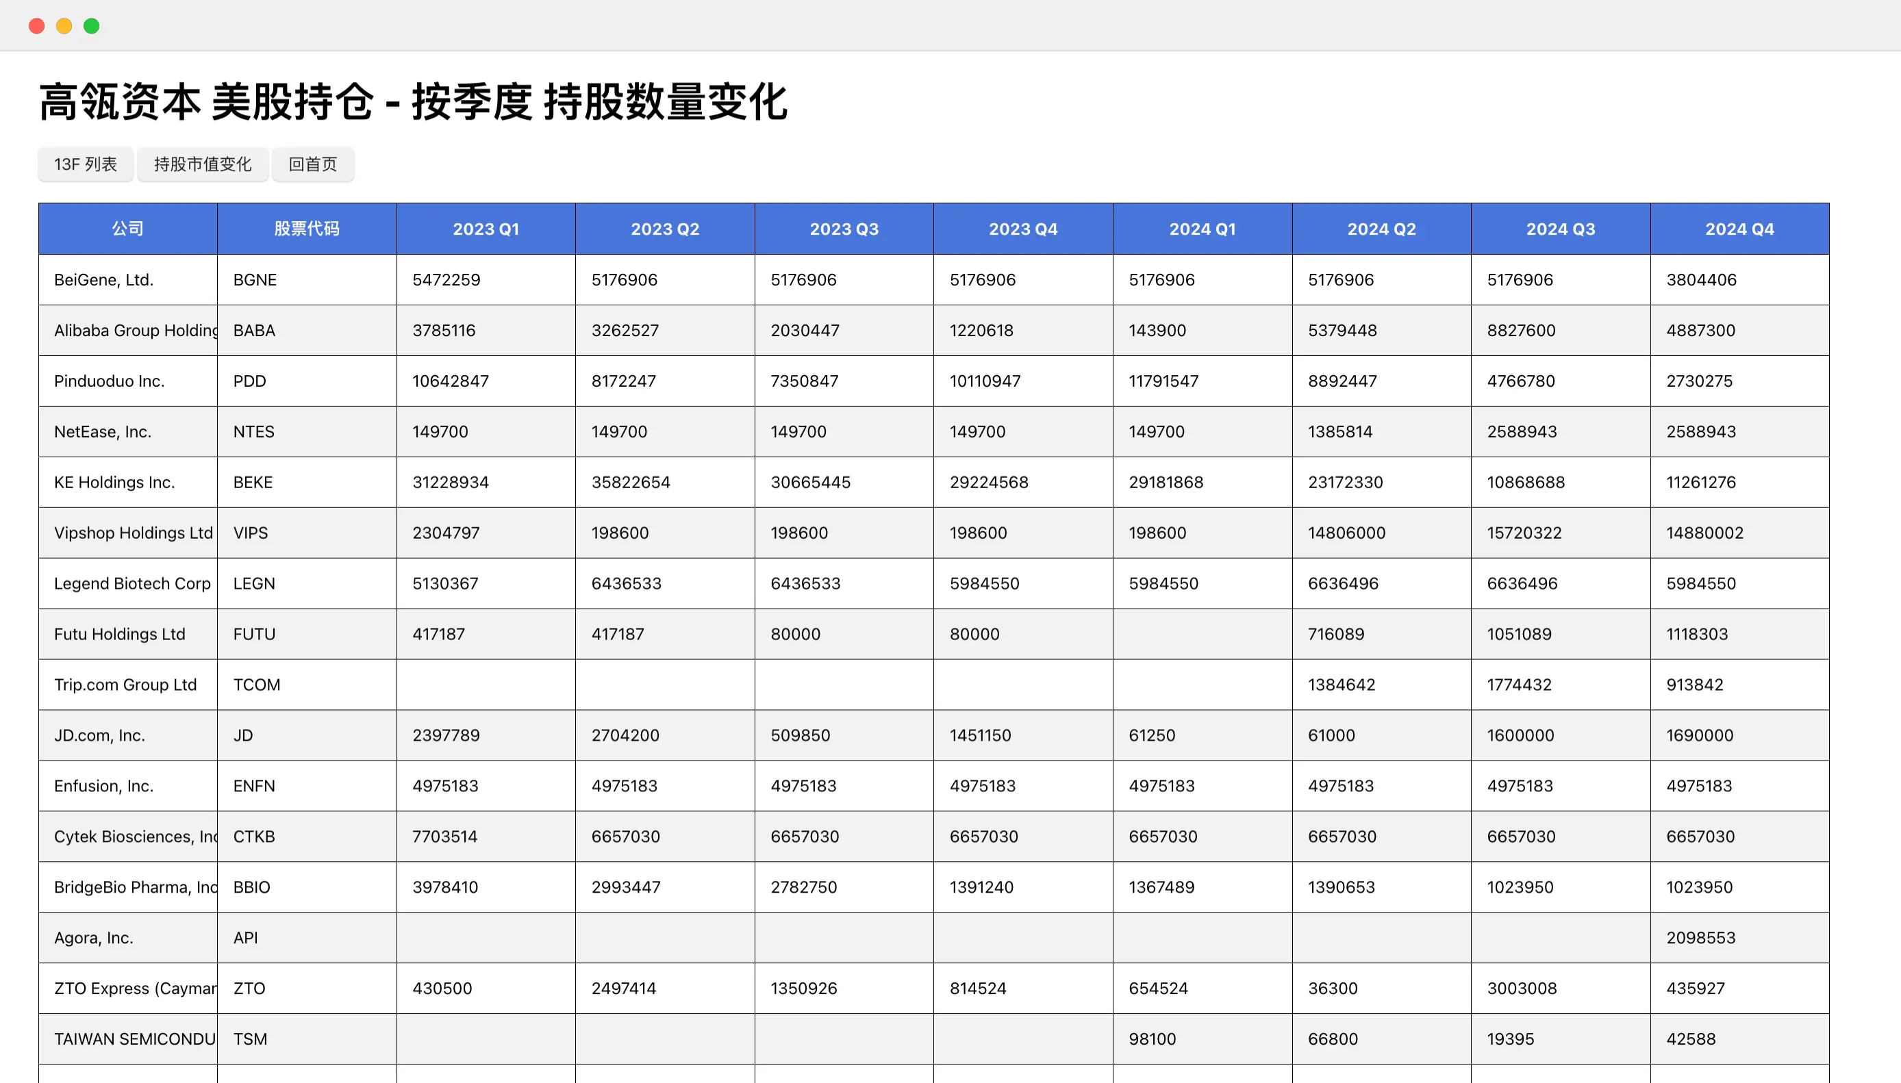Select the BridgeBio Pharma company cell
The width and height of the screenshot is (1901, 1083).
point(128,887)
